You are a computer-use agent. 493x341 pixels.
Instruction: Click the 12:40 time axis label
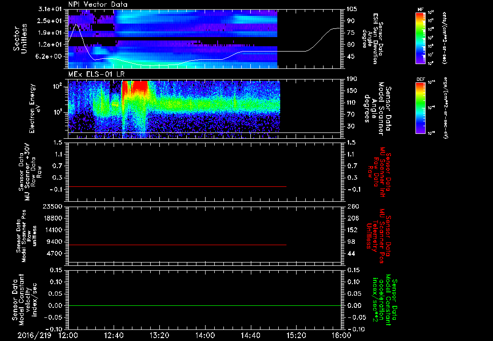[x=114, y=335]
